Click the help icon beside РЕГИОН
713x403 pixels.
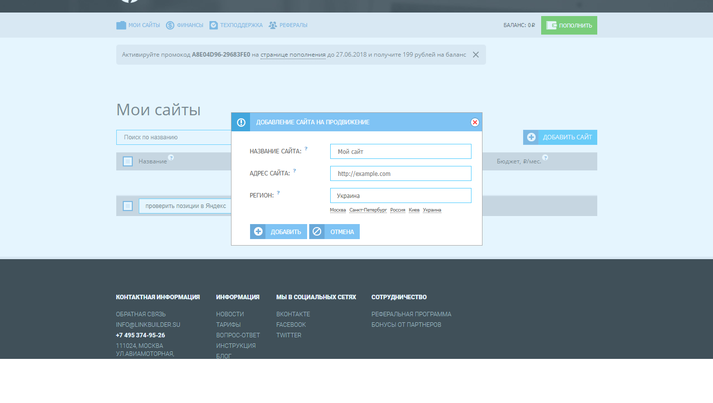coord(279,193)
